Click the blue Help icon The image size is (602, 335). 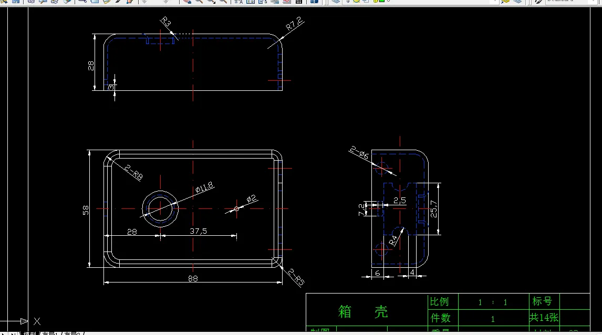314,2
